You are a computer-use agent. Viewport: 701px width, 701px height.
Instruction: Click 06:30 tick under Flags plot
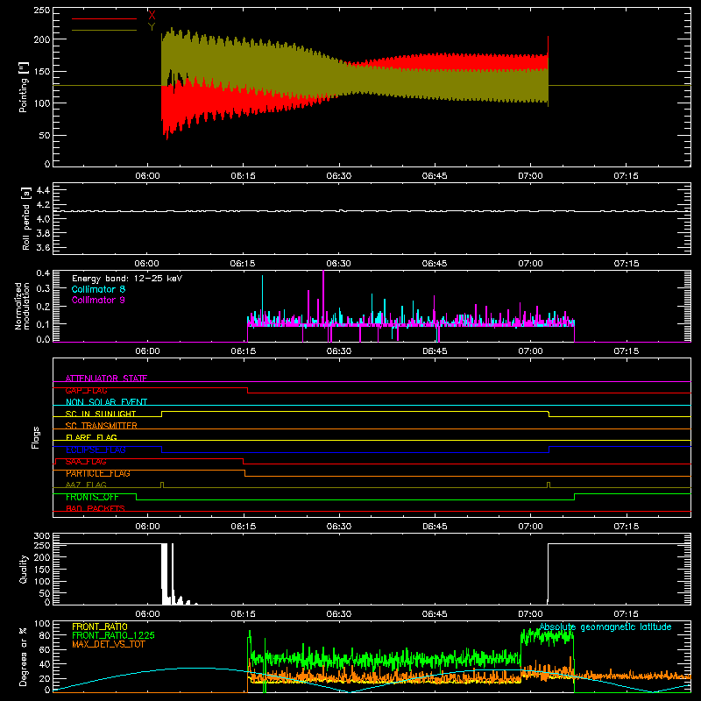click(339, 527)
